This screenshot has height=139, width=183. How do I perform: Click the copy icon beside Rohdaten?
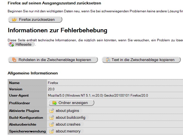coord(14,60)
